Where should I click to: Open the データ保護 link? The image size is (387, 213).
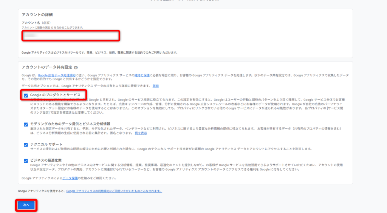coord(70,178)
